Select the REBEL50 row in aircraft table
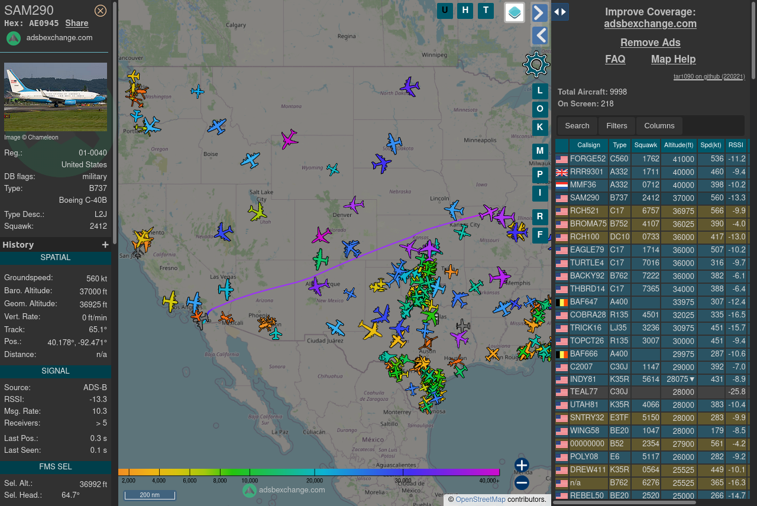Image resolution: width=757 pixels, height=506 pixels. [652, 496]
